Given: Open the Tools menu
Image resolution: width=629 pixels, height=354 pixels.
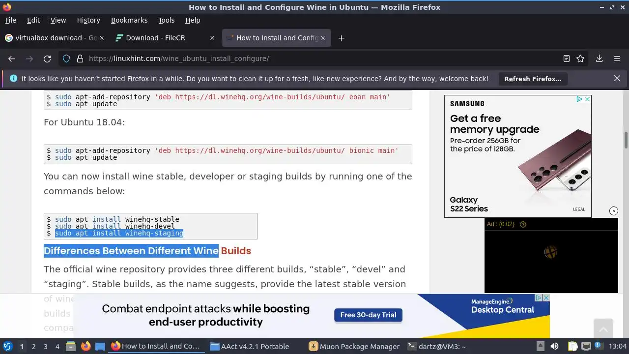Looking at the screenshot, I should coord(166,20).
